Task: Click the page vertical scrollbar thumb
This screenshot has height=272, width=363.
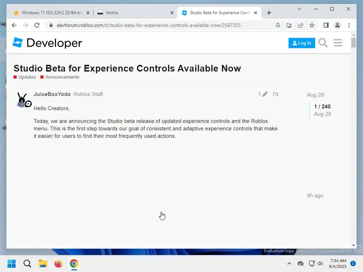Action: pos(353,42)
